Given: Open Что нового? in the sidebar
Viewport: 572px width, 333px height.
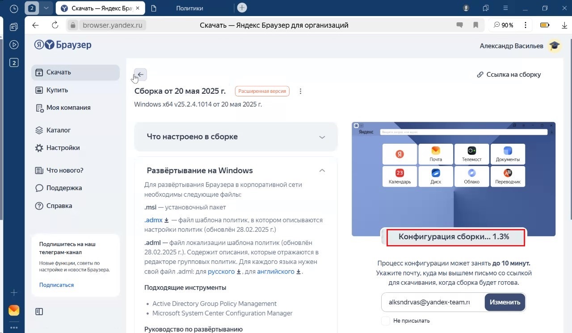Looking at the screenshot, I should point(76,170).
